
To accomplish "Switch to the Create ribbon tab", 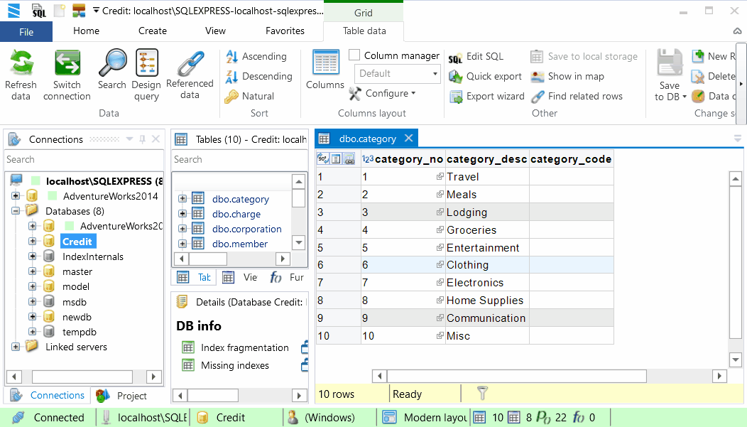I will tap(152, 31).
